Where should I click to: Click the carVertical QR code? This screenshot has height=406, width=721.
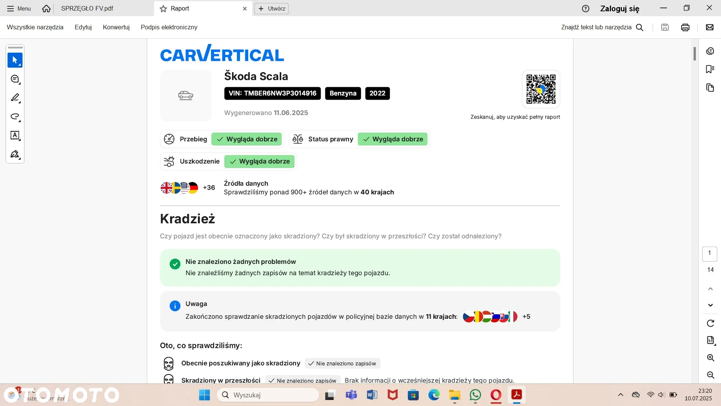[x=541, y=89]
